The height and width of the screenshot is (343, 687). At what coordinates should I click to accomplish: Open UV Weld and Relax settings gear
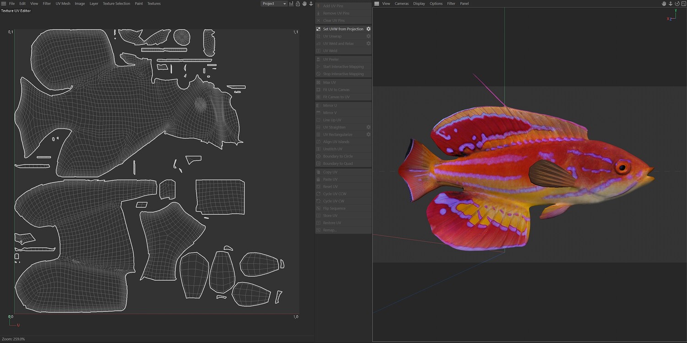pos(368,43)
